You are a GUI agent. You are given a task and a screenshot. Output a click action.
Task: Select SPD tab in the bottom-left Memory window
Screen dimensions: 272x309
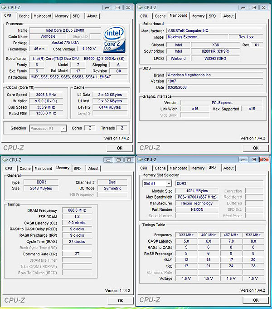77,169
